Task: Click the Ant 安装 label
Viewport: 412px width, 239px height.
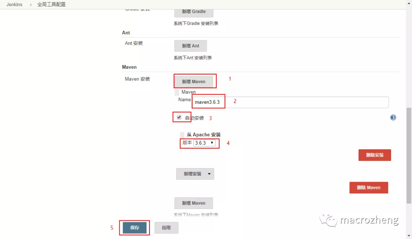Action: [x=134, y=43]
